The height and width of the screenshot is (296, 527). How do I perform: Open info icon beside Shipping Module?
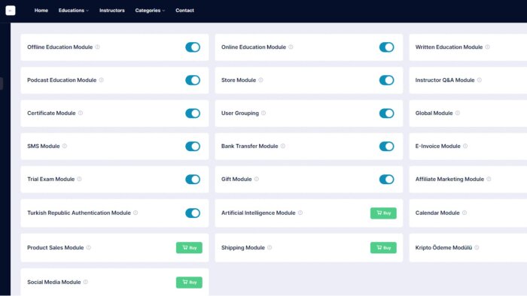coord(270,247)
